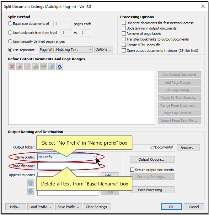Click the blue up arrow move icon

click(x=31, y=183)
